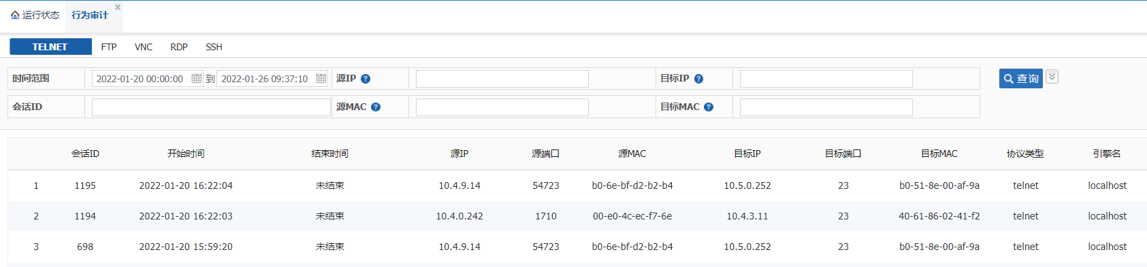The height and width of the screenshot is (267, 1147).
Task: Close the 行为审计 tab
Action: pos(118,7)
